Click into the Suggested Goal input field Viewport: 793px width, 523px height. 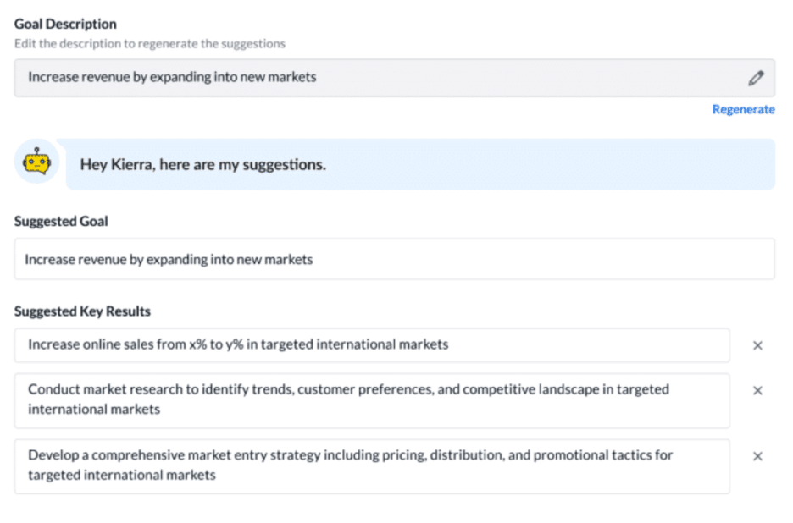(394, 260)
